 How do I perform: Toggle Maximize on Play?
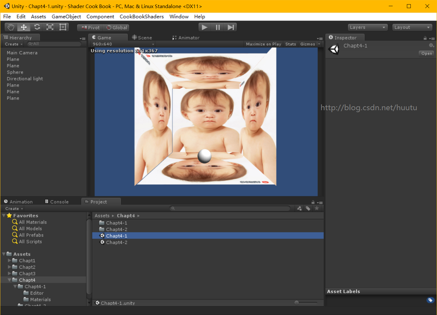[x=263, y=44]
